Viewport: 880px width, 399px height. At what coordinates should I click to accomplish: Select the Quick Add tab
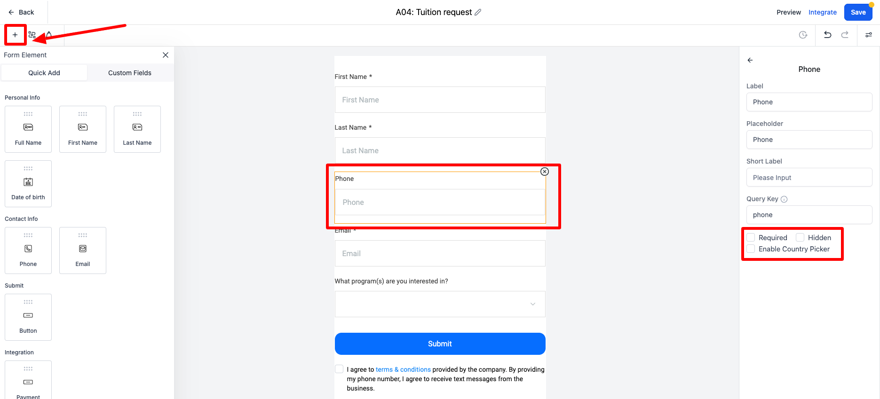44,73
